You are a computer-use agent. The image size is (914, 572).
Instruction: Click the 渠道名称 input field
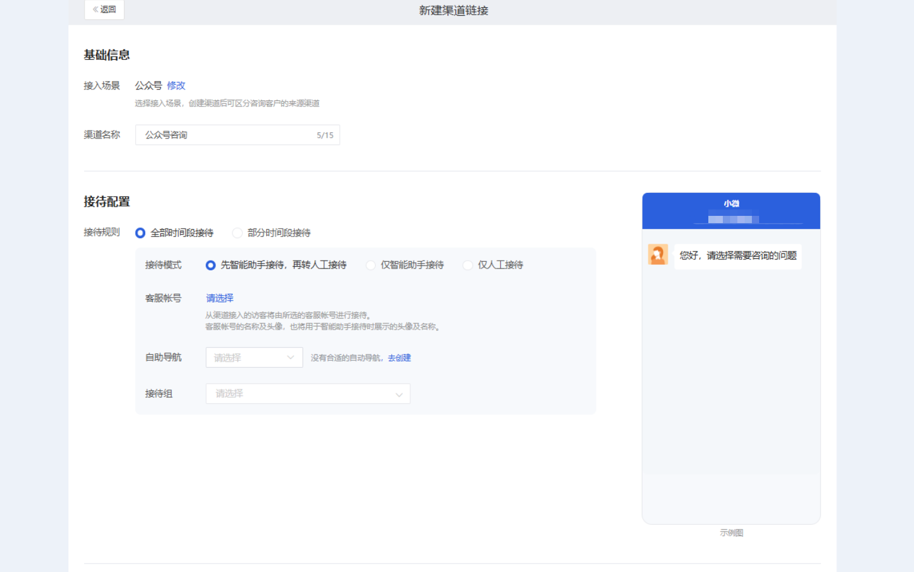(237, 135)
